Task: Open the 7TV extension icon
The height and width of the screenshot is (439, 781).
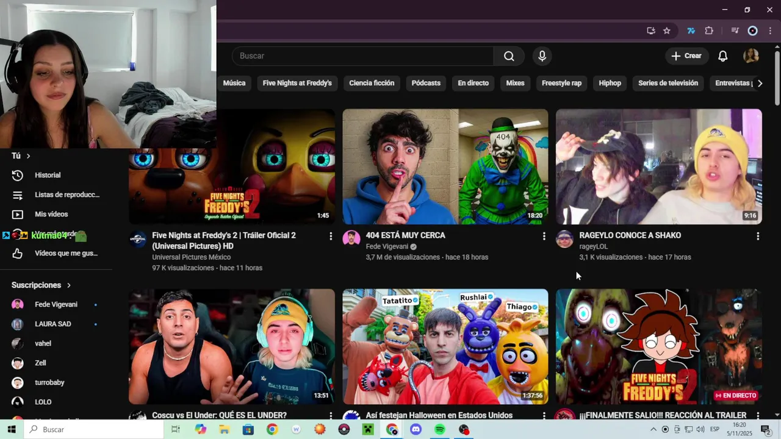Action: tap(691, 31)
